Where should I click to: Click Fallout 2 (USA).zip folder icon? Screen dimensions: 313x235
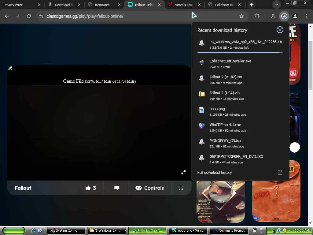pos(202,94)
